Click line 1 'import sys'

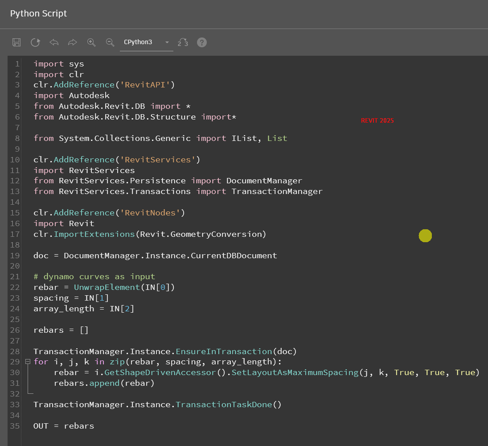tap(59, 64)
